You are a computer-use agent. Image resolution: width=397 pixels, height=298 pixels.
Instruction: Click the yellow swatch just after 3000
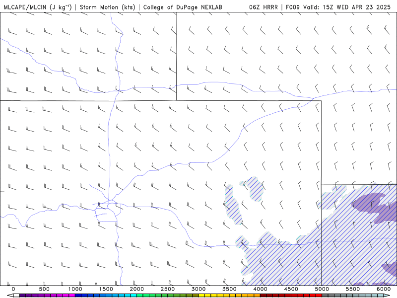[201, 295]
